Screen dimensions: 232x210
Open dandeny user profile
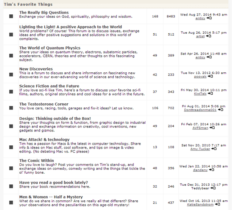click(x=200, y=170)
